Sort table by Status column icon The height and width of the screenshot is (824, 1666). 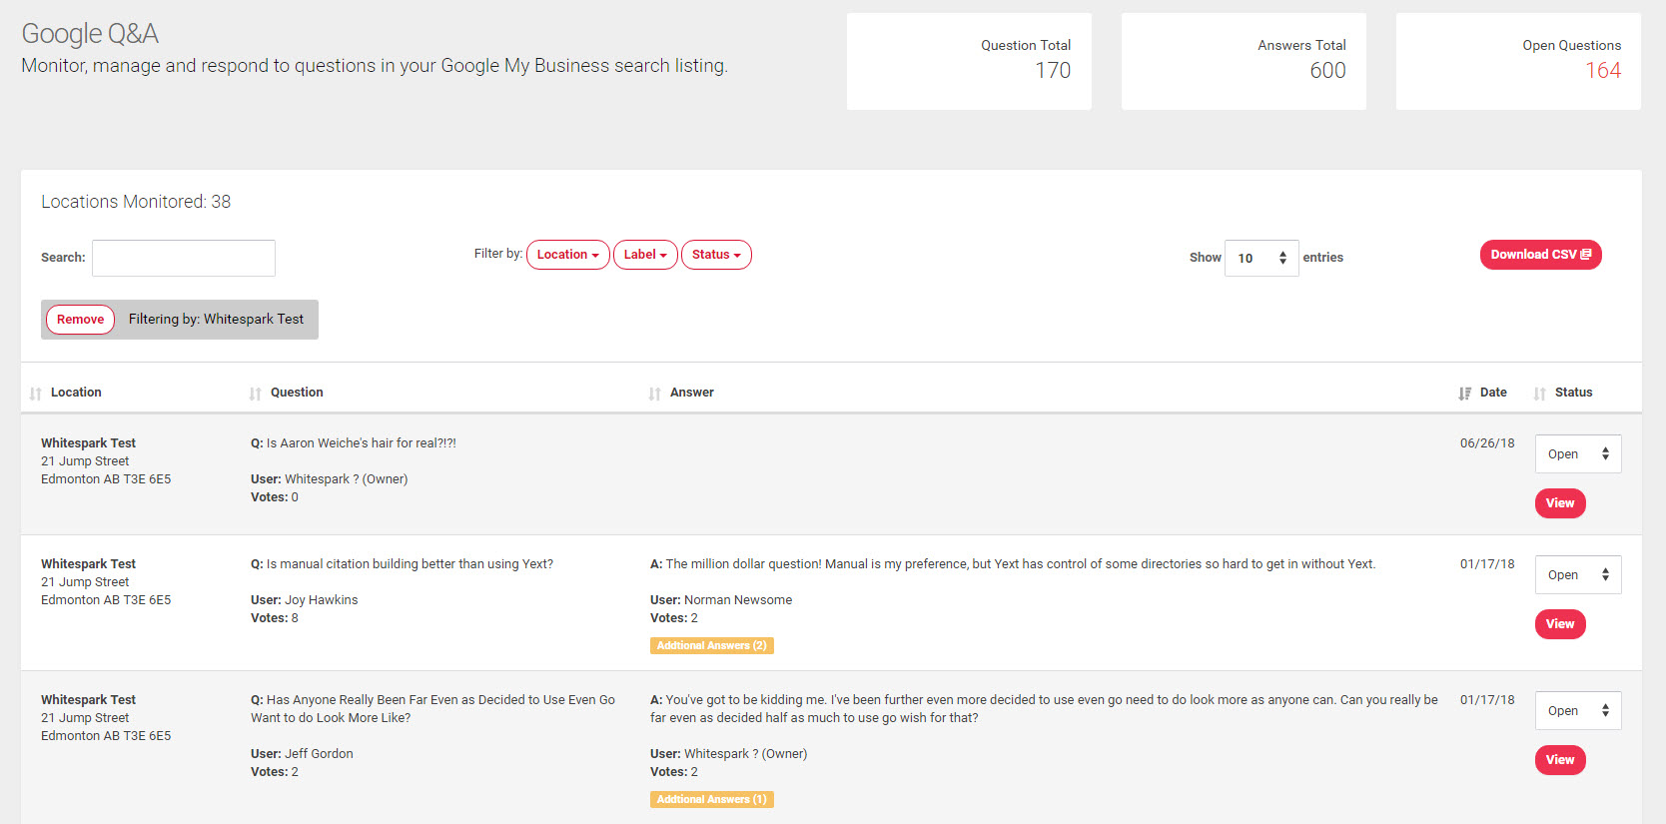1540,394
